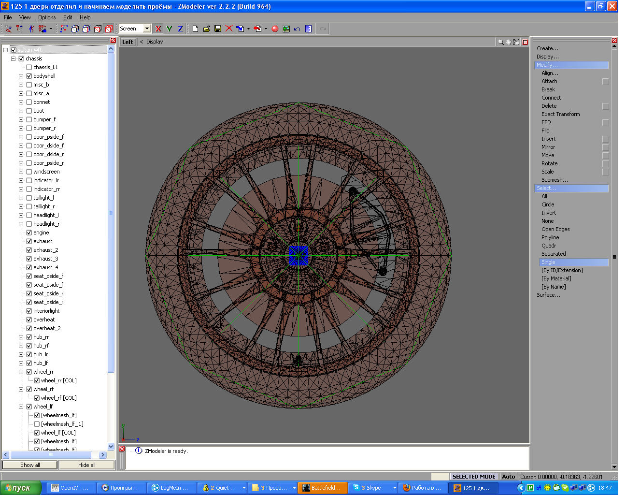Open the Options menu

[47, 17]
